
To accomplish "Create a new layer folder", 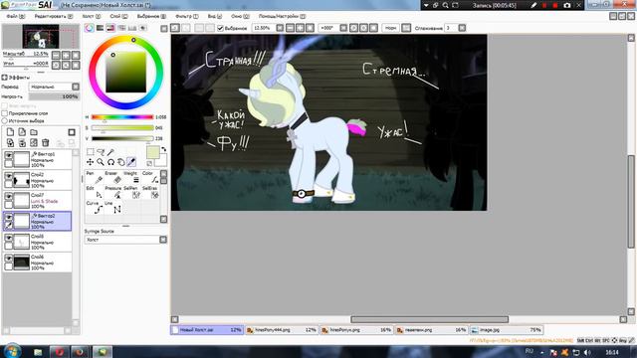I will [34, 132].
